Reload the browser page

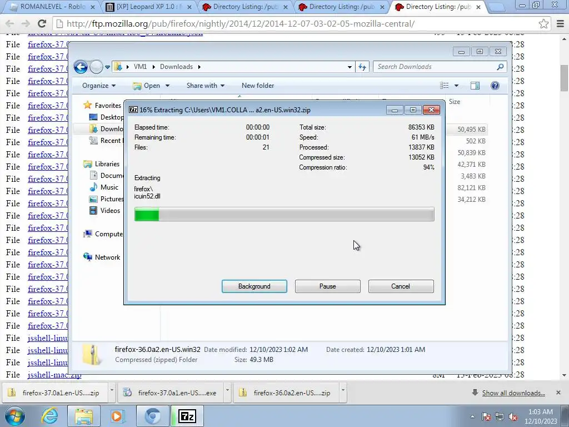(42, 23)
